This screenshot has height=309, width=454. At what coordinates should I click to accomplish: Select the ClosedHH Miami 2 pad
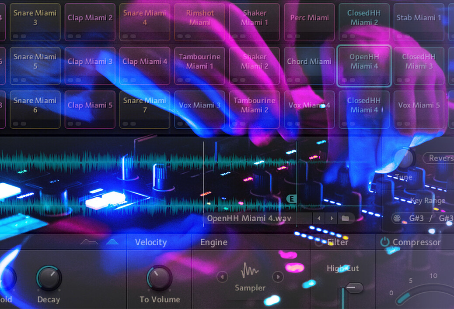click(364, 22)
